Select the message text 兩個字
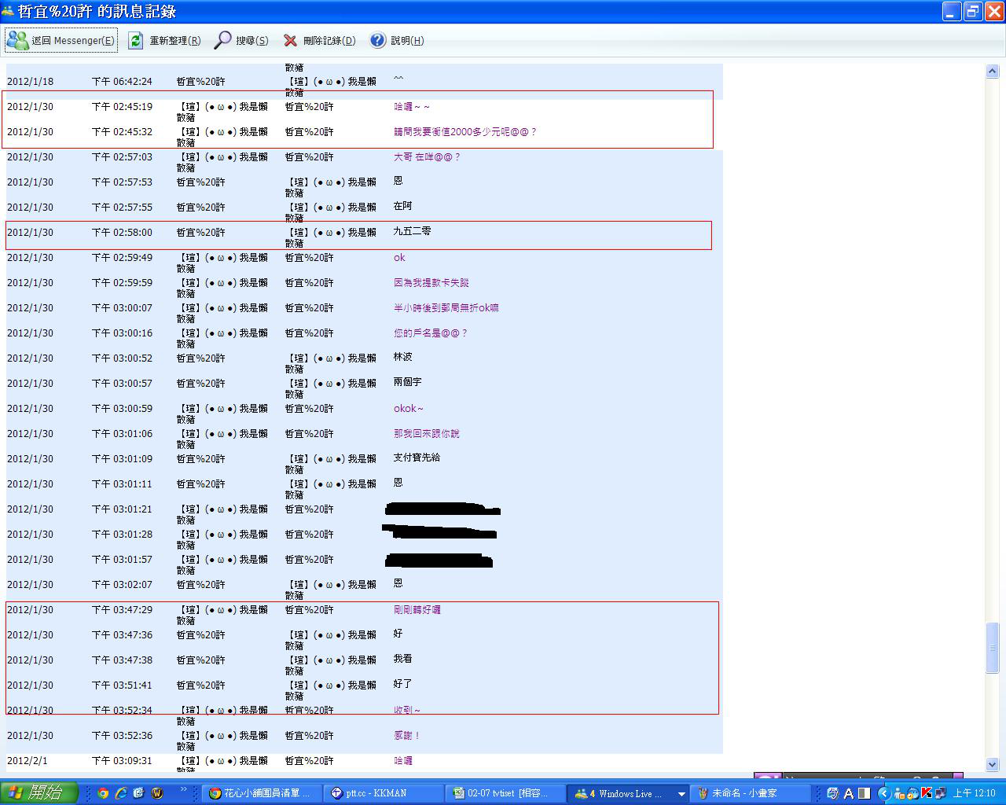This screenshot has width=1006, height=805. 408,382
